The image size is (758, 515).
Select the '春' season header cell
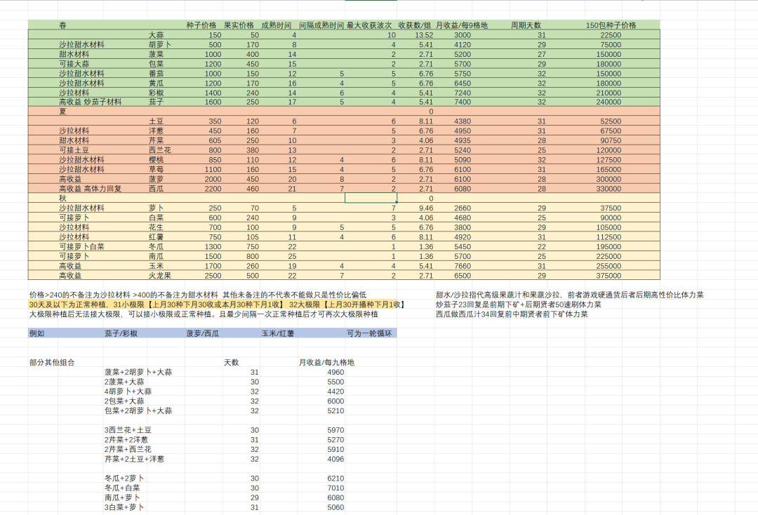pos(63,25)
